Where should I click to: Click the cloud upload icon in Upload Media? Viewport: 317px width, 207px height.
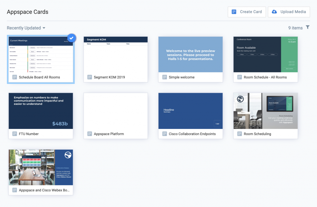click(x=274, y=12)
